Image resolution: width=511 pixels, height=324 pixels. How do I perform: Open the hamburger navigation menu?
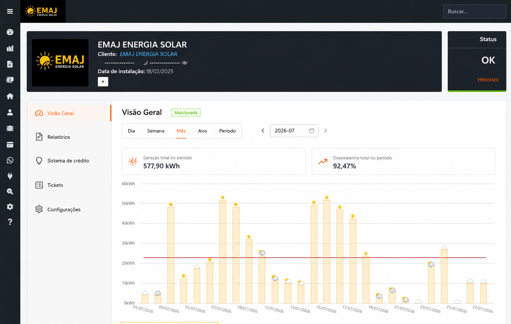(x=10, y=11)
